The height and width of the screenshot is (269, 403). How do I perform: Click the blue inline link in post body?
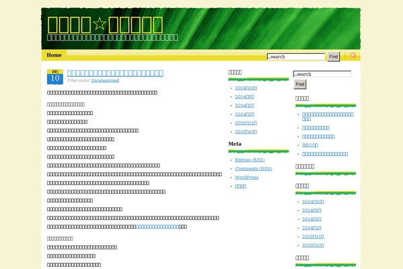(x=157, y=227)
